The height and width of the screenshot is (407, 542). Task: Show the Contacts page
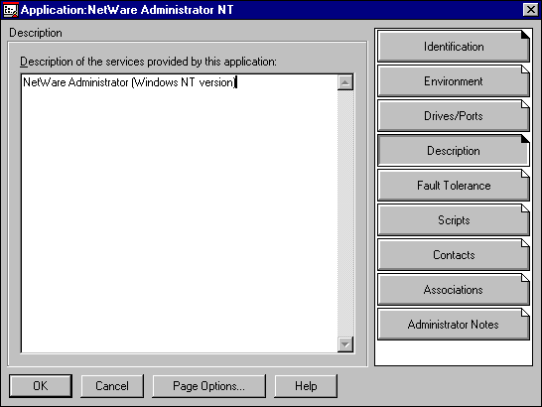click(x=454, y=255)
